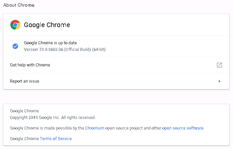Viewport: 233px width, 149px height.
Task: Click Google Chrome text before Terms of Service
Action: tap(24, 139)
